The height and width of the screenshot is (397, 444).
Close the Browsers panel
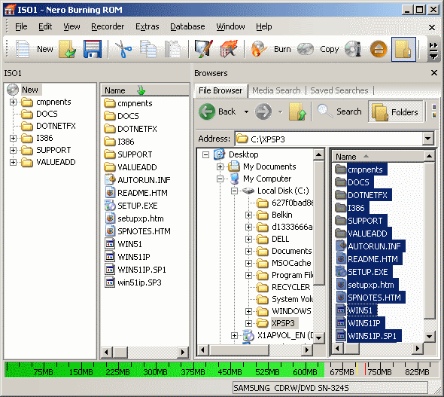tap(433, 73)
